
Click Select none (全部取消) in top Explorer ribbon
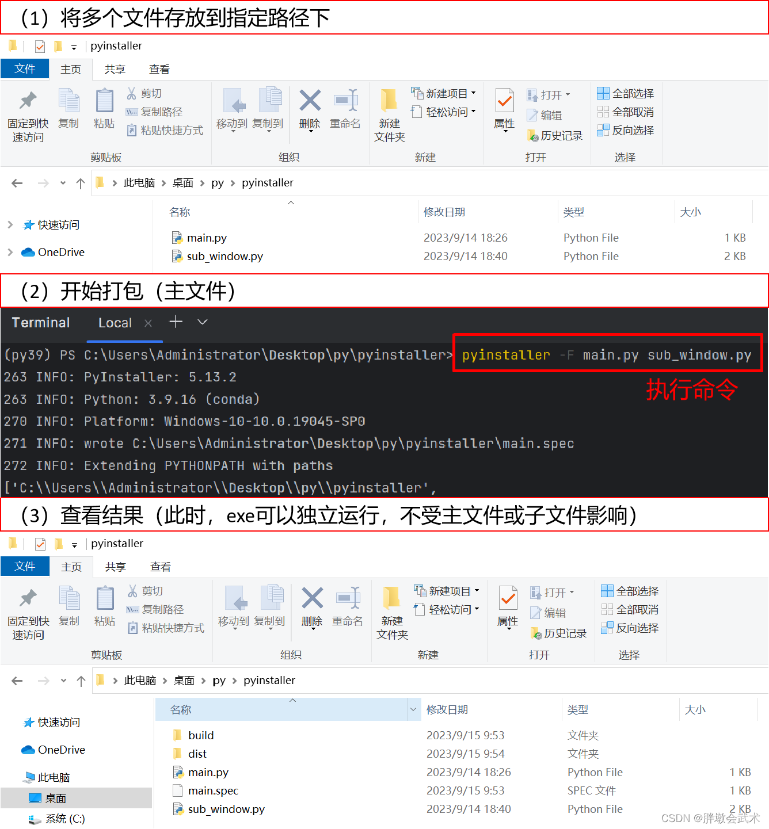[x=625, y=112]
